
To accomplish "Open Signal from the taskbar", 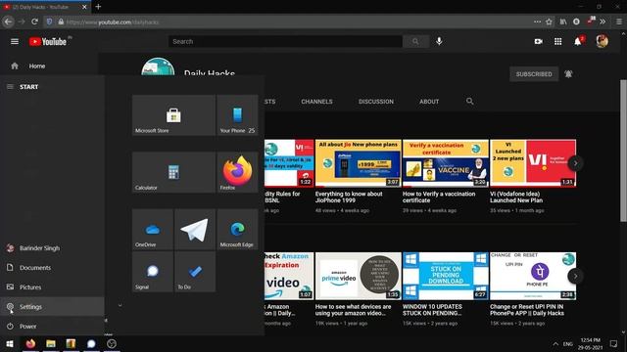I will point(91,343).
